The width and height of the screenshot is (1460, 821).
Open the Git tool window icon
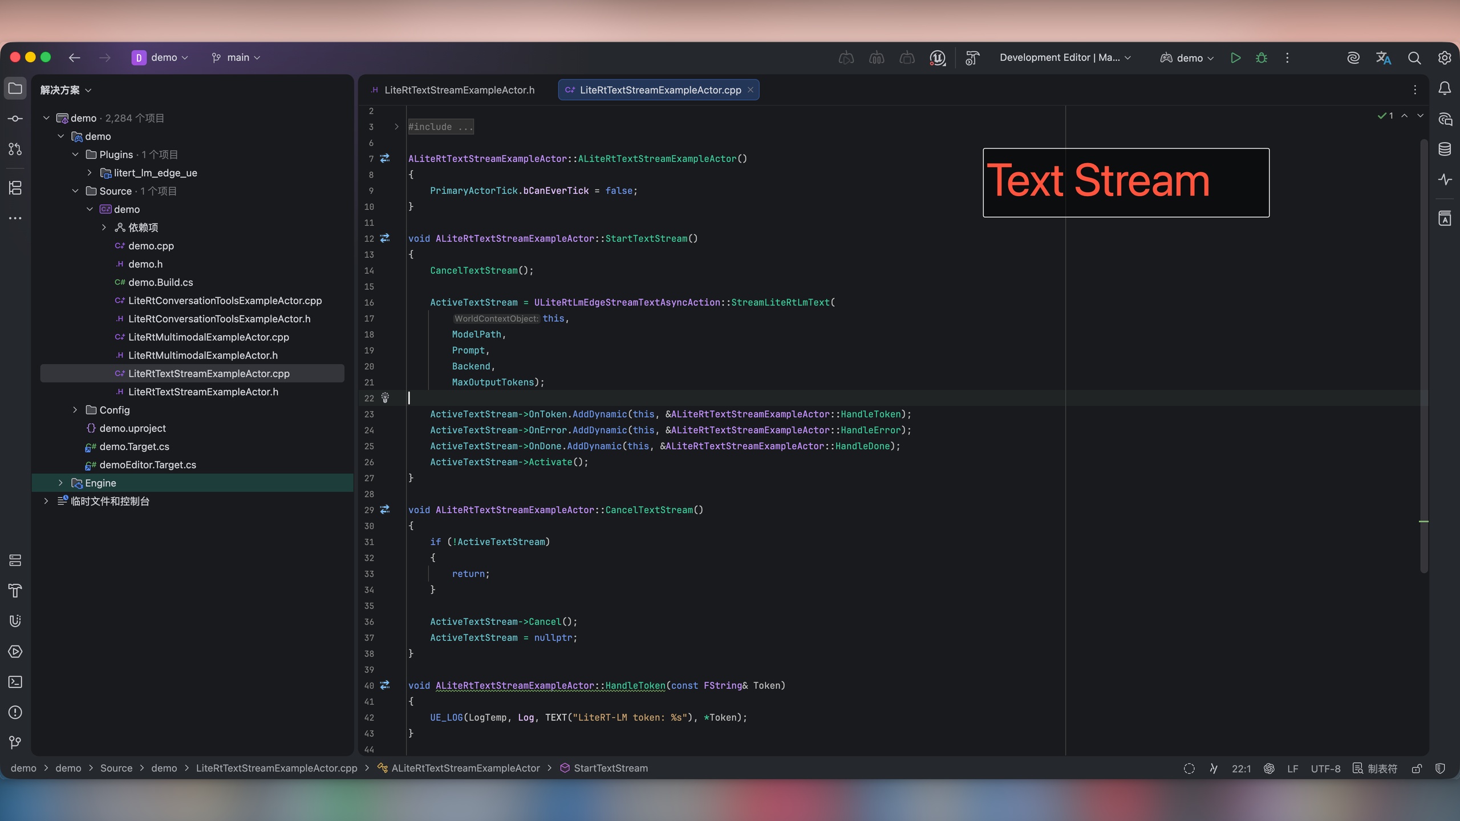[x=15, y=742]
